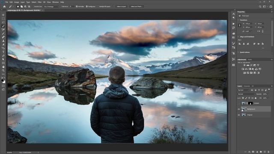Click the Add layer mask icon

(x=253, y=152)
